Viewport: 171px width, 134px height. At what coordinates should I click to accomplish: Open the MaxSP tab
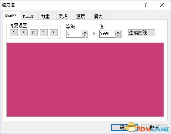[30, 16]
